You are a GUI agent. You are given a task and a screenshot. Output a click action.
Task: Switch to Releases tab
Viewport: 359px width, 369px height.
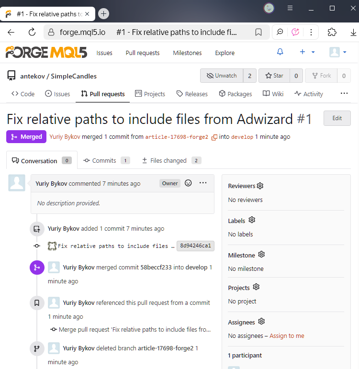pyautogui.click(x=192, y=94)
